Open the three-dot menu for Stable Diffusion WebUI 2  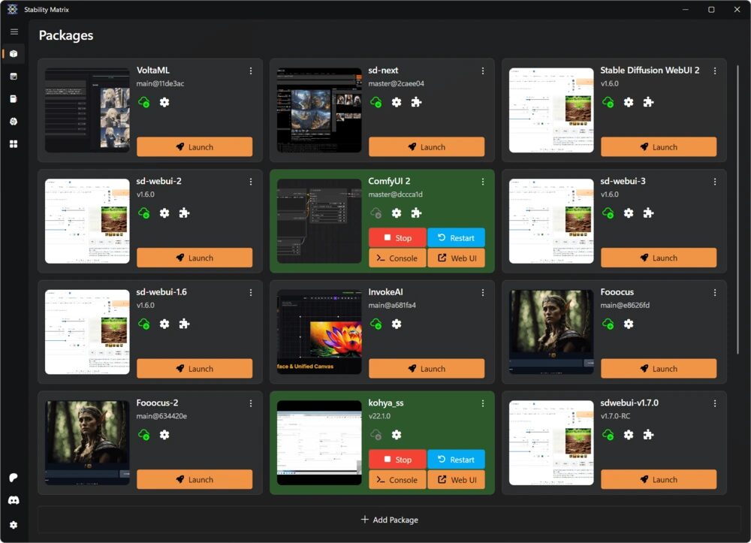click(715, 71)
